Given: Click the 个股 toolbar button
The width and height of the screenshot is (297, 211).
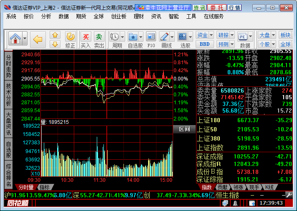Looking at the screenshot, I should pyautogui.click(x=264, y=44).
